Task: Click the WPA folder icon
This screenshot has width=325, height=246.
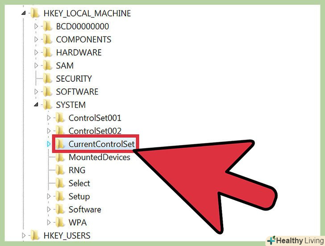Action: pos(60,222)
